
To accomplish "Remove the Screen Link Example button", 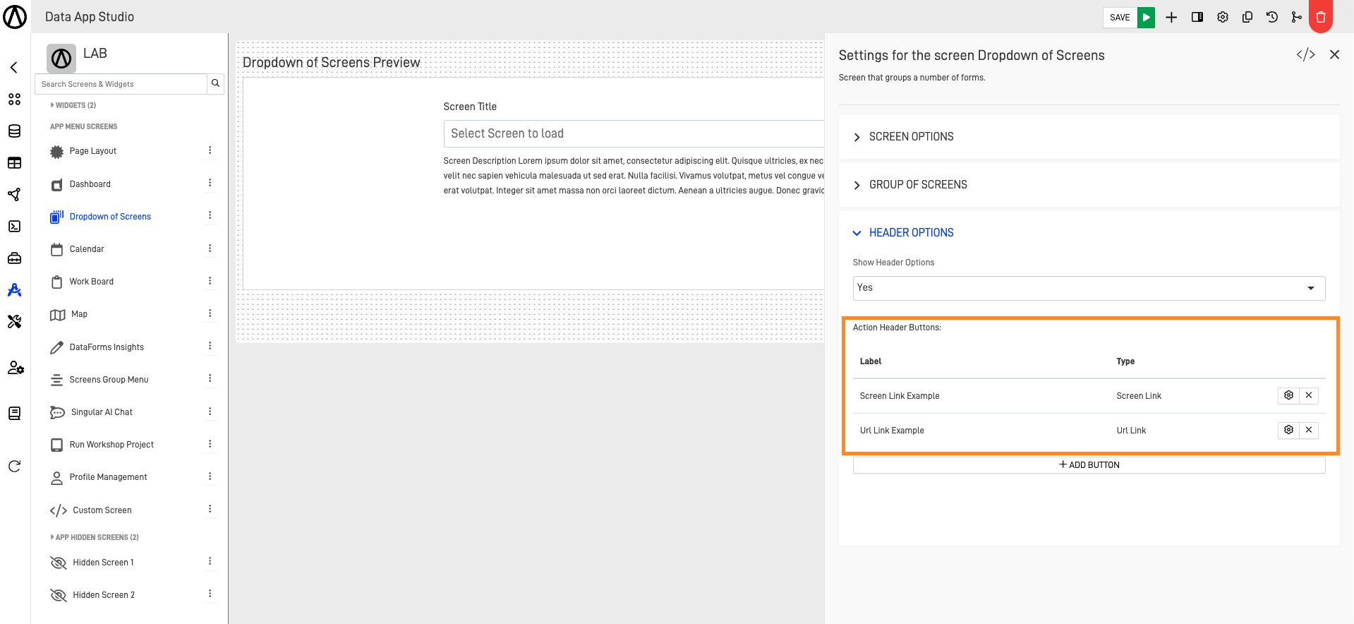I will [1309, 395].
